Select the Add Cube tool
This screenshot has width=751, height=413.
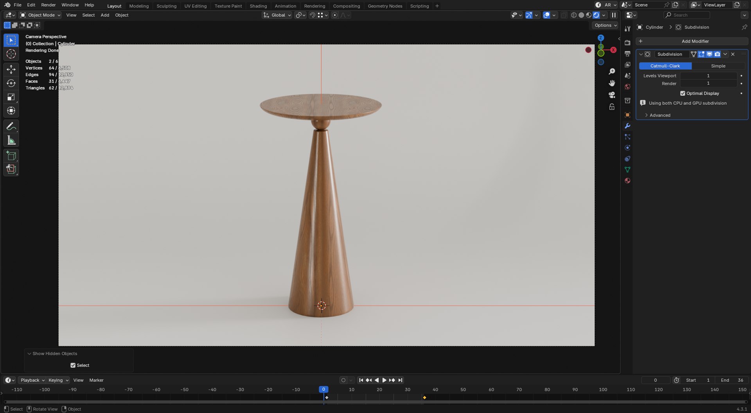tap(11, 156)
